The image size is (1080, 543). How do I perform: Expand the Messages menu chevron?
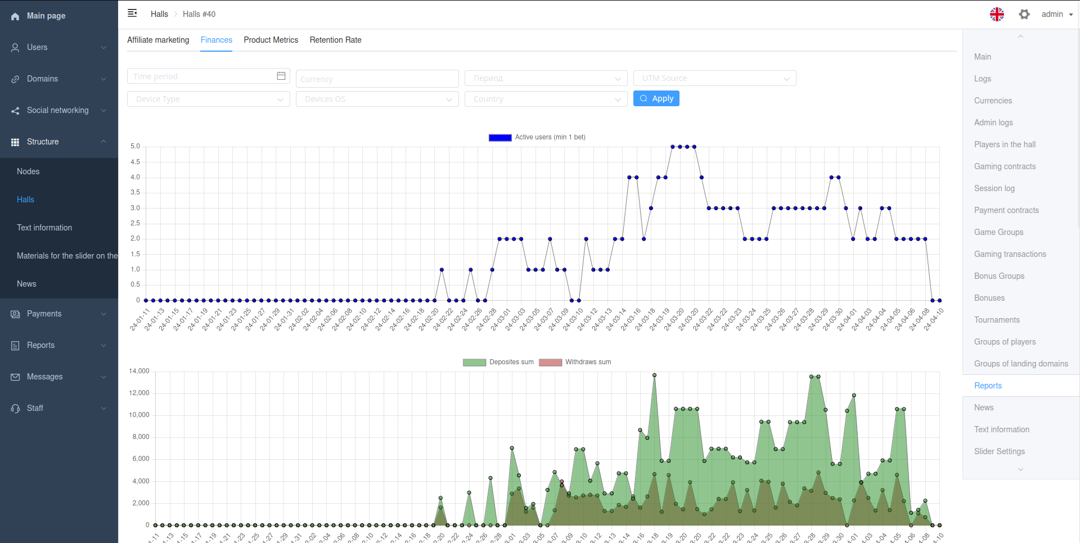pos(103,377)
